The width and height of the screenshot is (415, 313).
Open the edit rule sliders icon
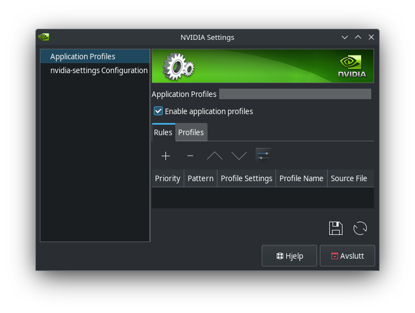point(263,156)
